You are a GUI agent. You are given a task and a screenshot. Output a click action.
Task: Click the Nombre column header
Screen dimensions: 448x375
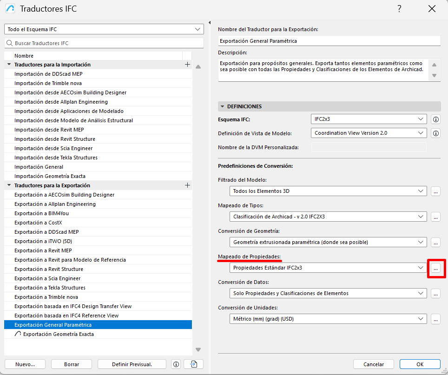(98, 56)
